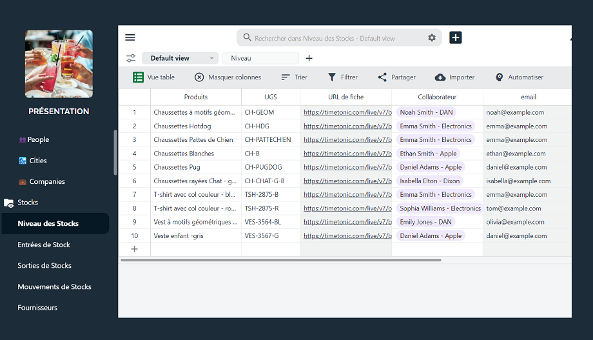The width and height of the screenshot is (593, 340).
Task: Select the tom@example.com cell
Action: click(527, 208)
